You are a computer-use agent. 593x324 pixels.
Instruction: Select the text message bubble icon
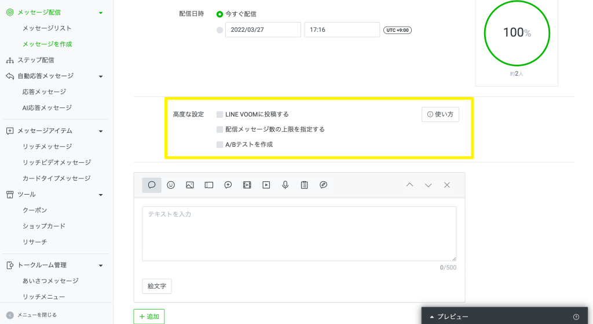pos(152,185)
